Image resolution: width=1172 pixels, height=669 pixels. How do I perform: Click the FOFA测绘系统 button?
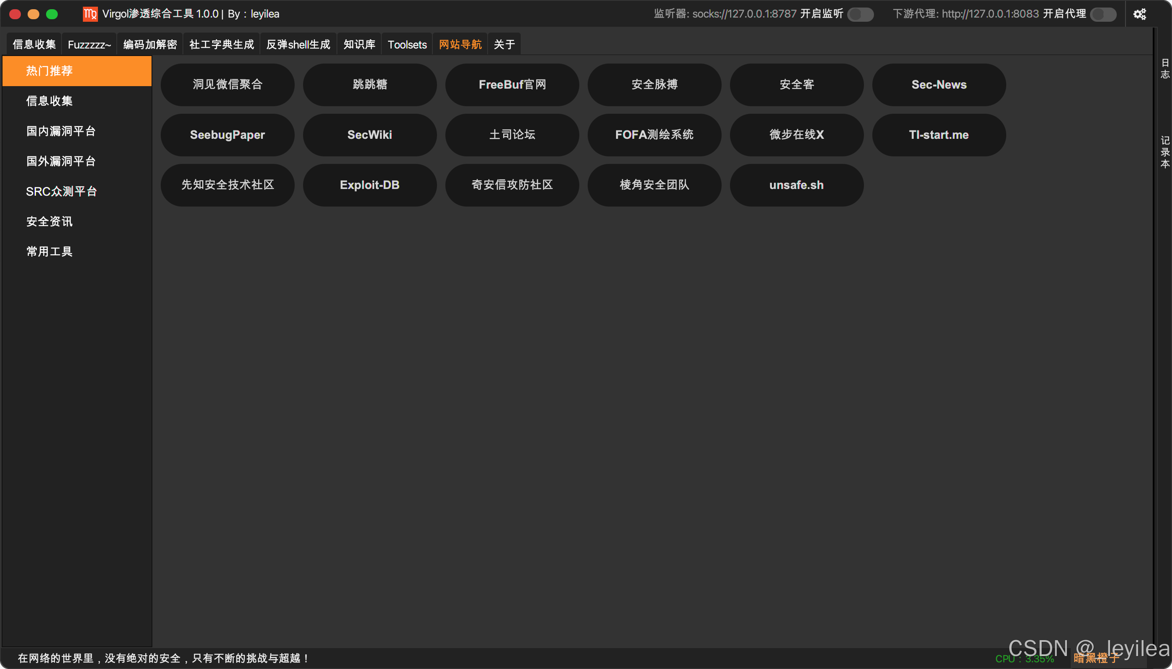tap(654, 135)
